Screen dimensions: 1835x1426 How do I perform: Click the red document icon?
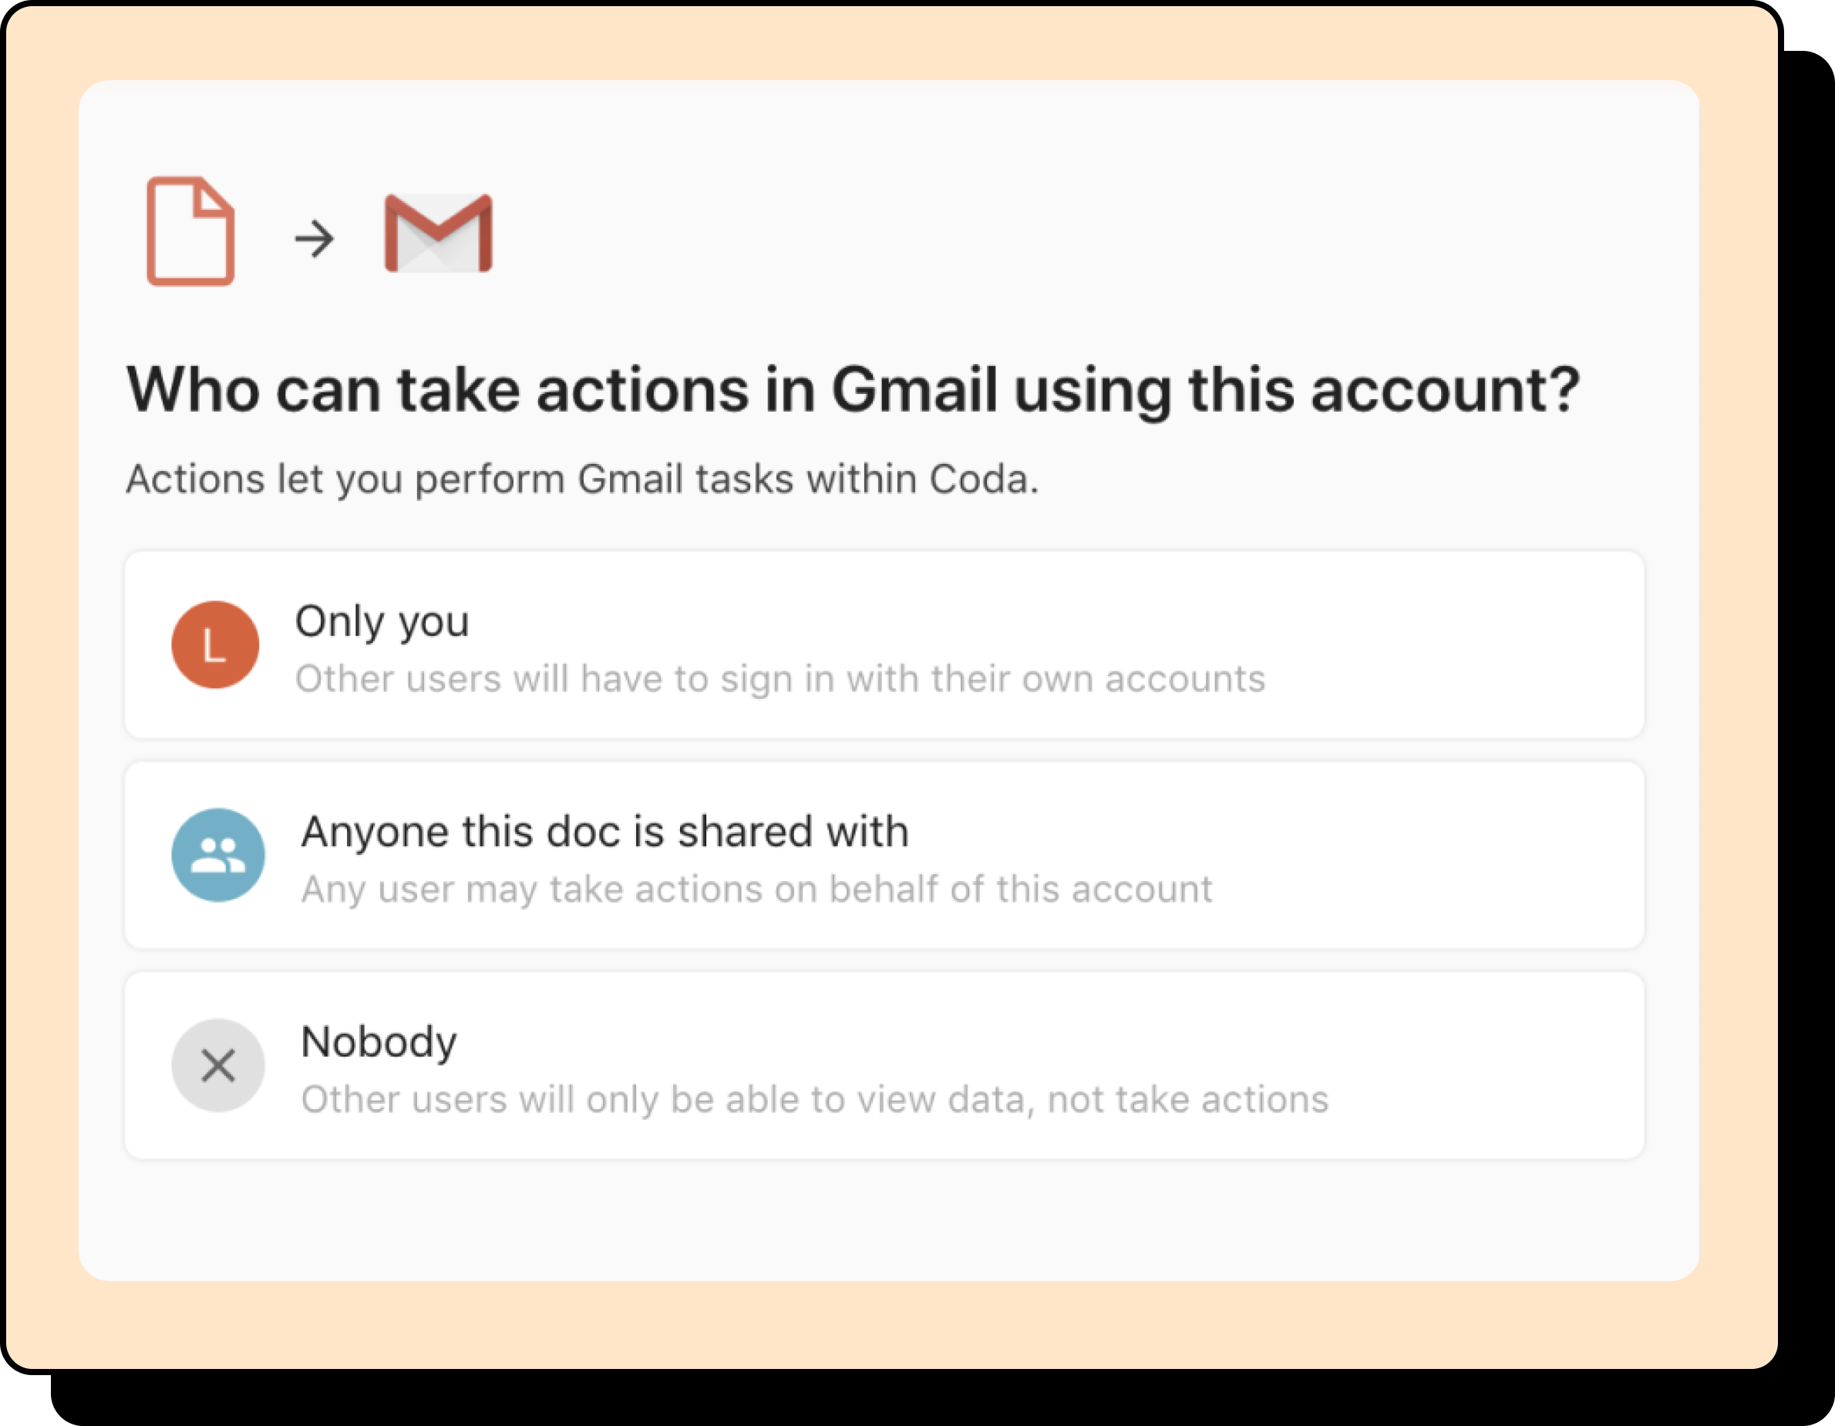coord(190,231)
